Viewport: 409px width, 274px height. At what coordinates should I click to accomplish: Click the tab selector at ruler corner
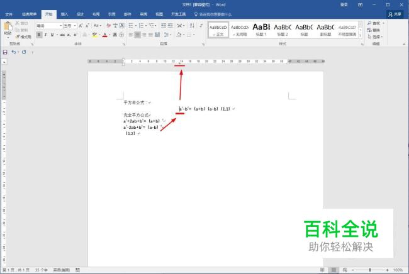4,62
